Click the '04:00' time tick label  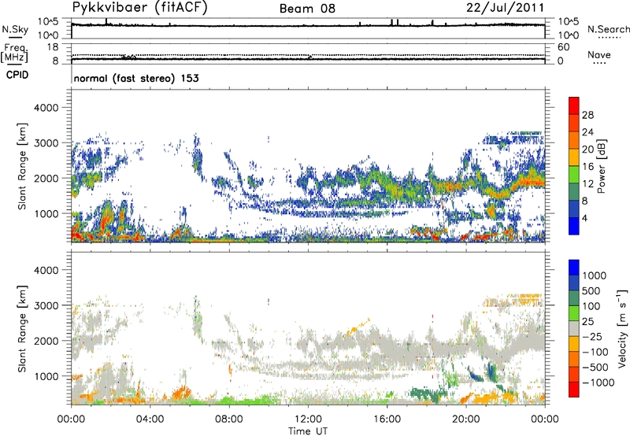(150, 419)
